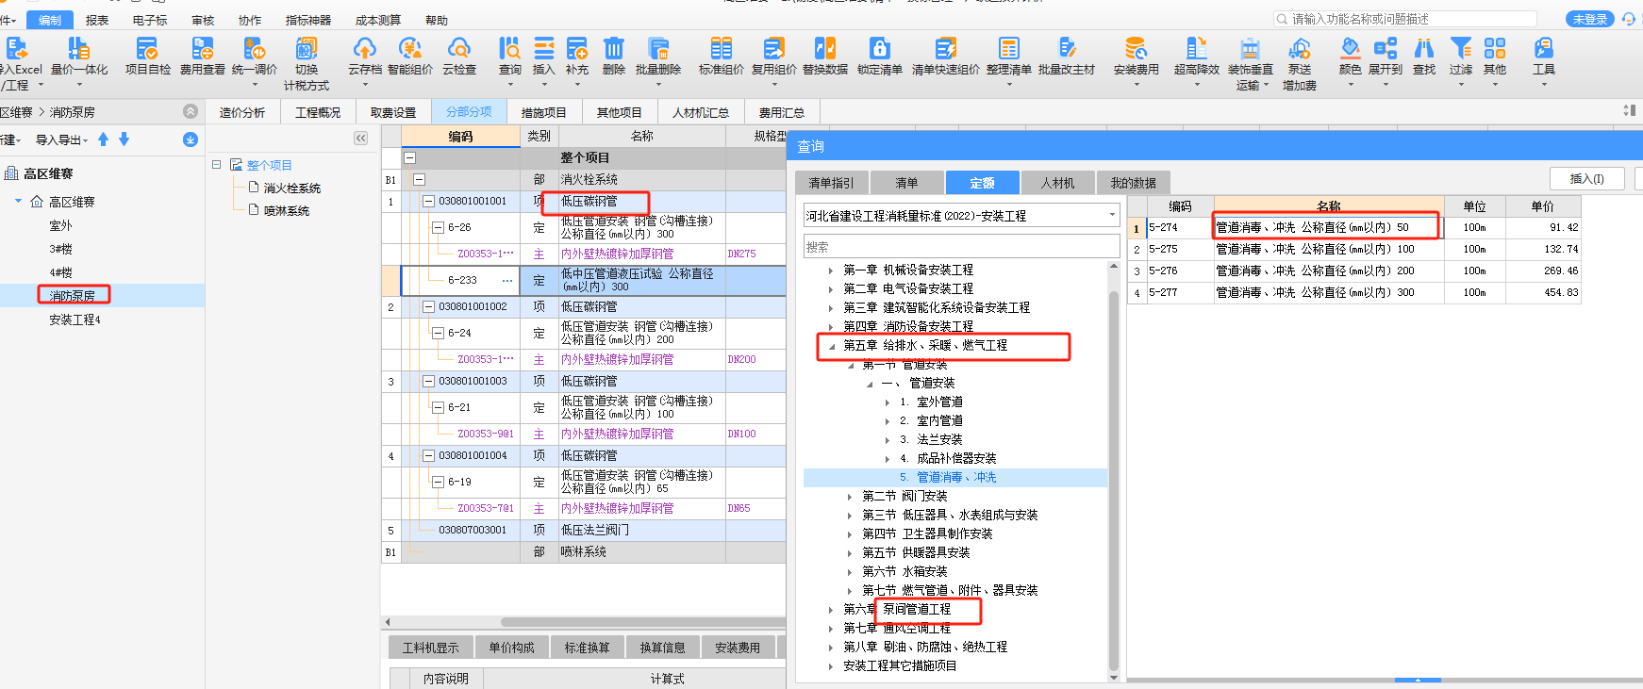The image size is (1643, 689).
Task: Select the 清单 tab in query dialog
Action: tap(906, 183)
